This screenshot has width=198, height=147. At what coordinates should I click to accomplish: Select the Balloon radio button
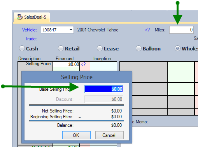(x=138, y=48)
